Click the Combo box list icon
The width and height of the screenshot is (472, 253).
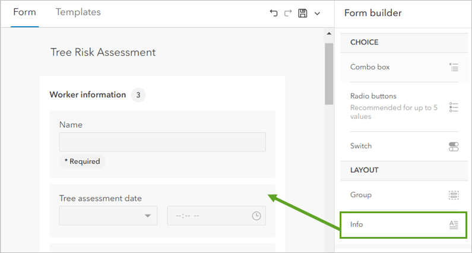coord(454,67)
